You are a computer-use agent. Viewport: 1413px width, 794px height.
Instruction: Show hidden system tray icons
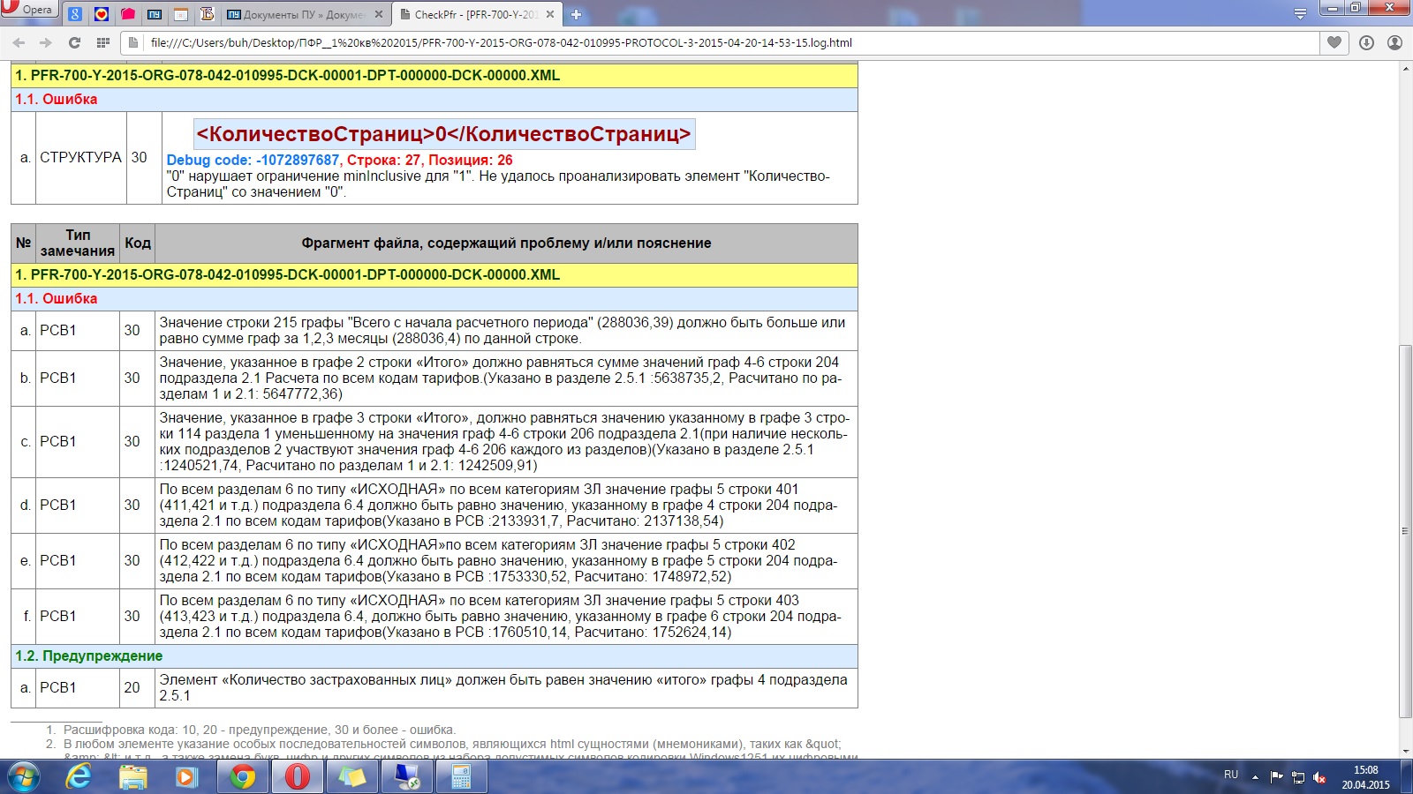click(1255, 777)
